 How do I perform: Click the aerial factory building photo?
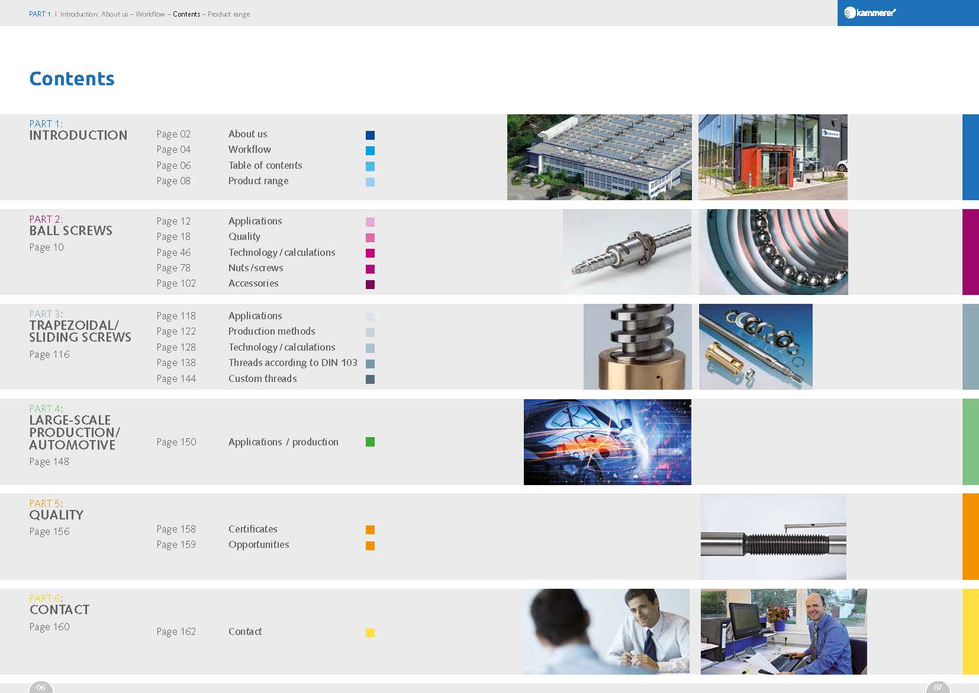click(x=599, y=157)
